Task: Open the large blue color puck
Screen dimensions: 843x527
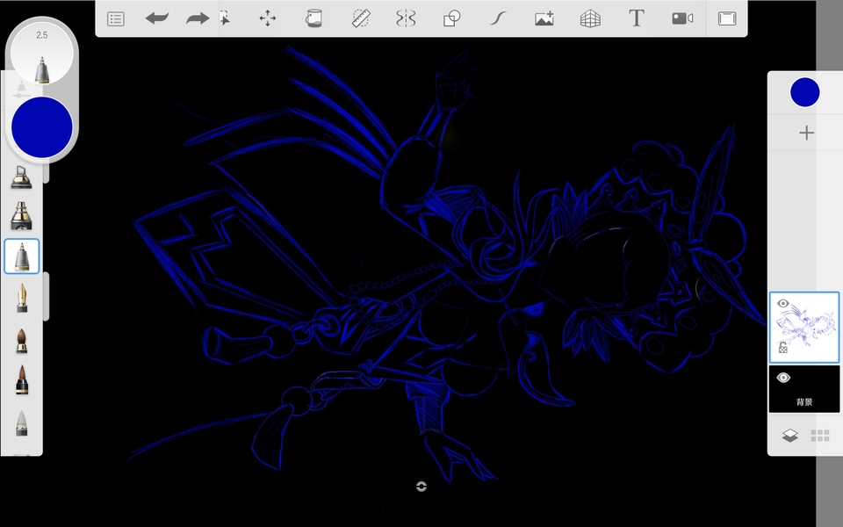Action: [x=42, y=127]
